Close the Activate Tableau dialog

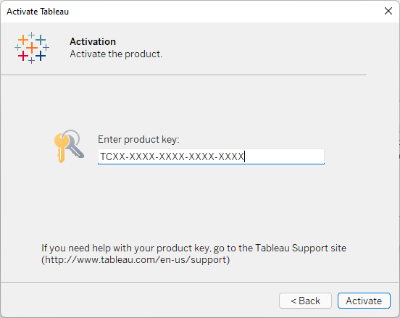pos(388,11)
